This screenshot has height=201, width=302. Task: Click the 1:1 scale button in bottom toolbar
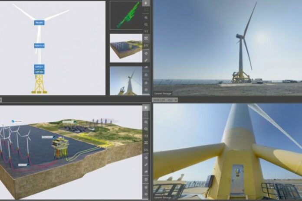point(146,136)
